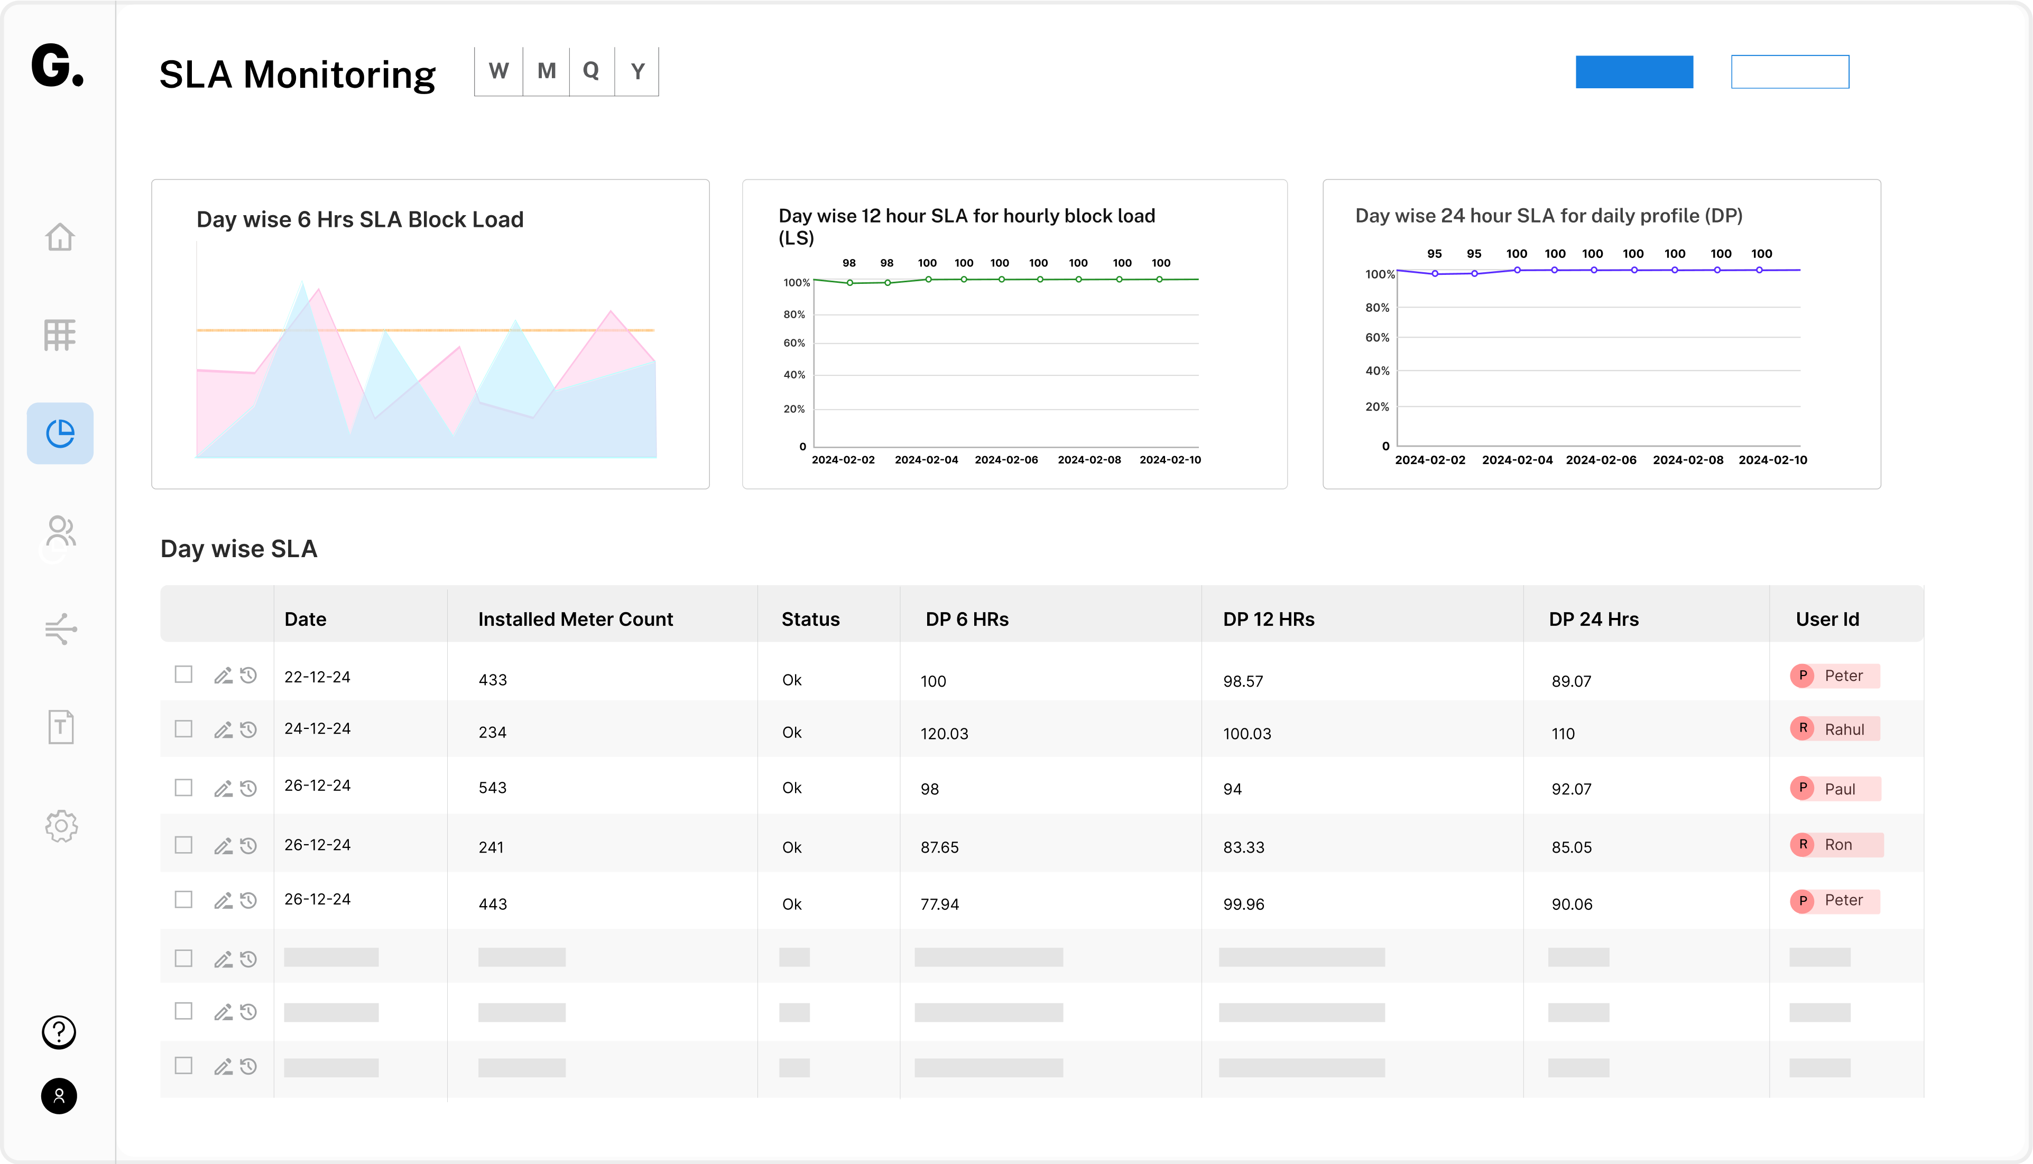2033x1164 pixels.
Task: Switch to the W weekly tab
Action: [x=499, y=72]
